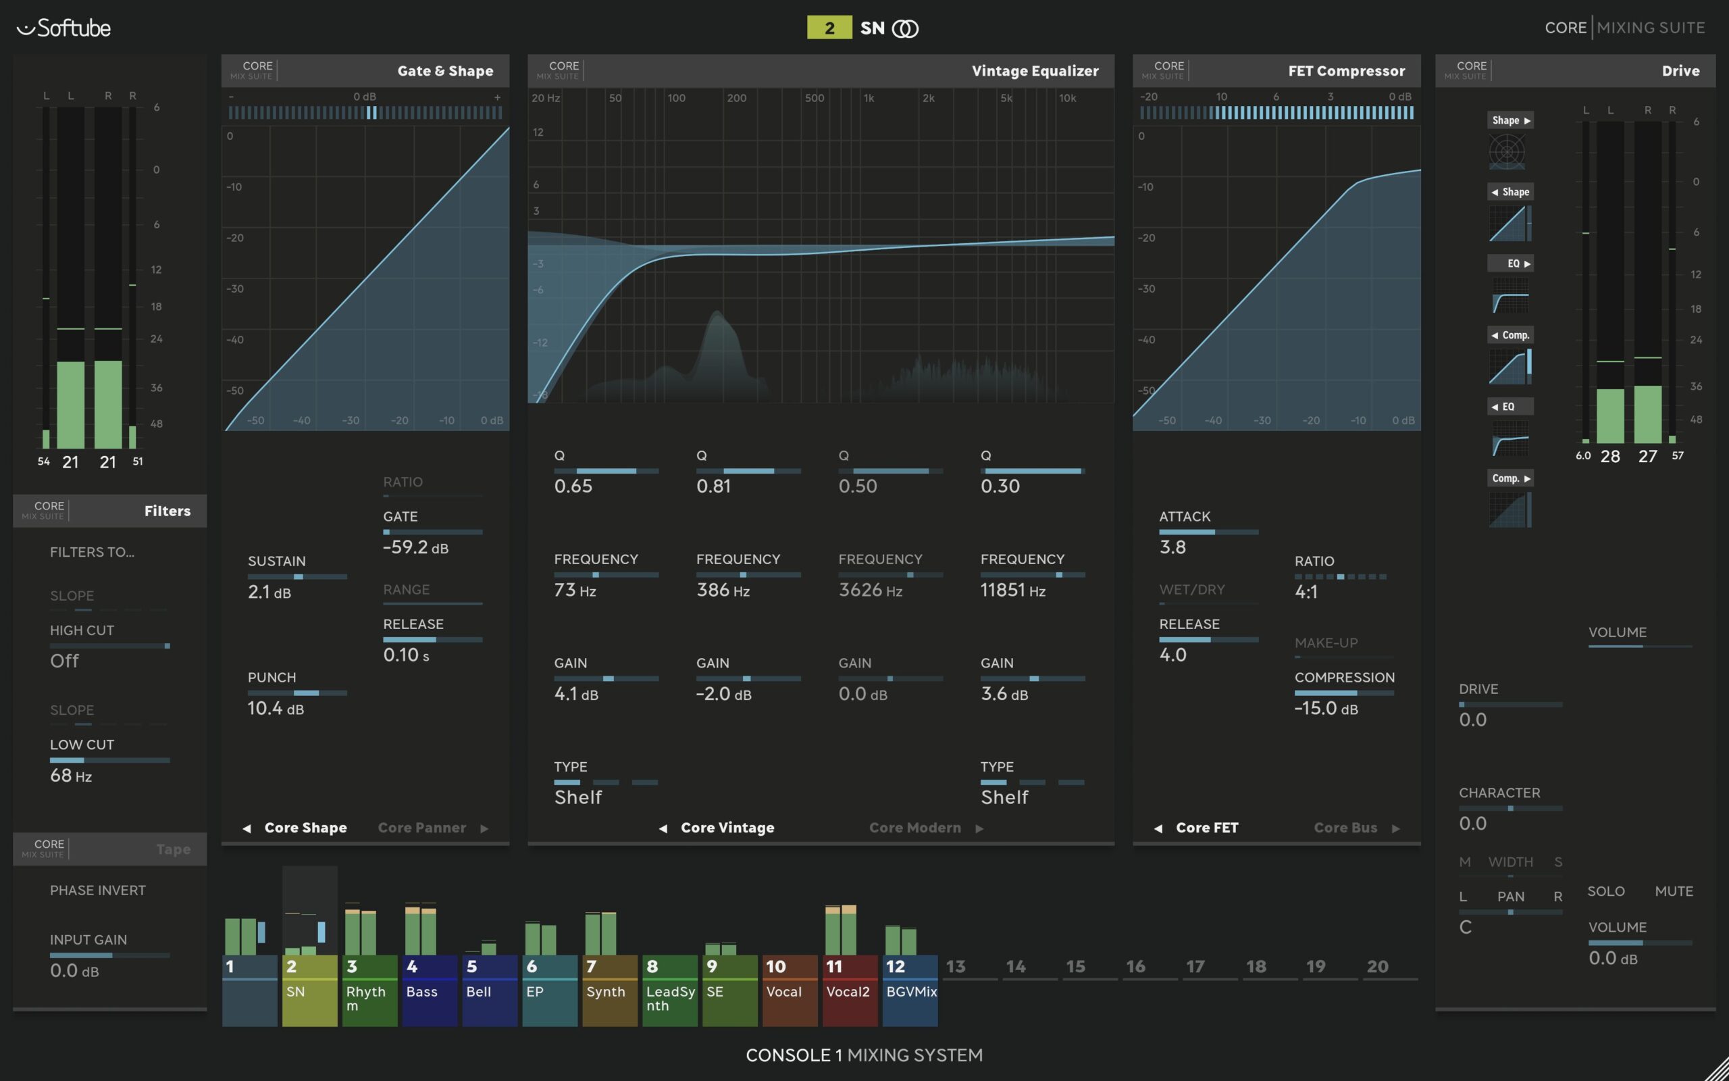Select Core Vintage equalizer
Screen dimensions: 1729x1081
pyautogui.click(x=727, y=828)
